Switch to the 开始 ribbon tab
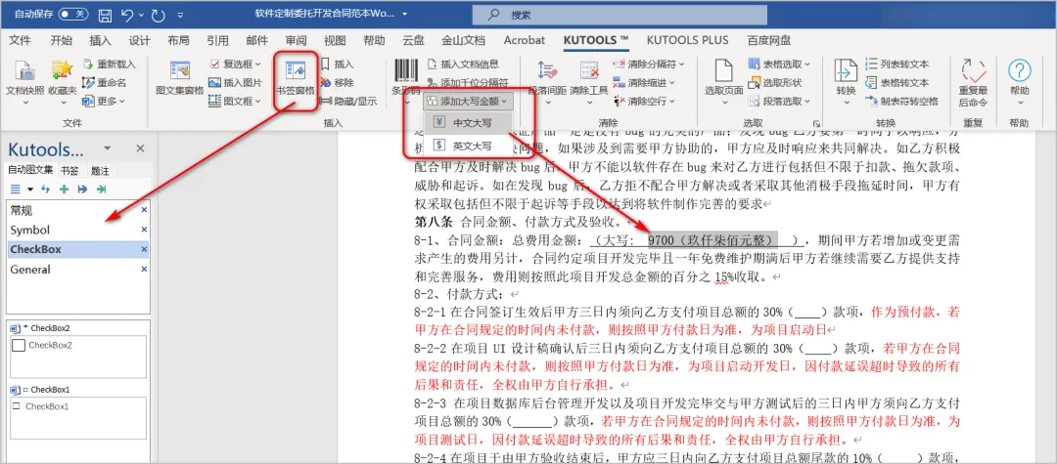Image resolution: width=1057 pixels, height=464 pixels. point(62,40)
